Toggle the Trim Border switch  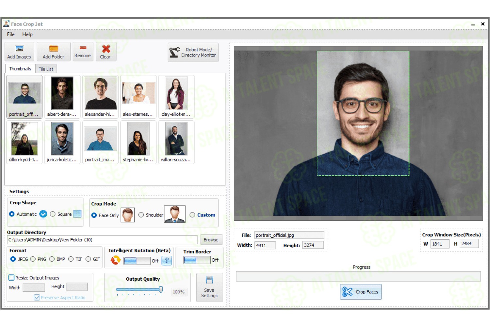[197, 260]
